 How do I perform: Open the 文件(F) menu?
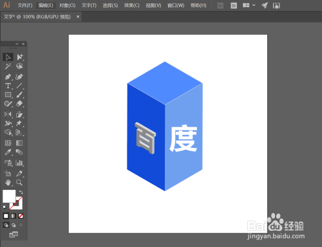25,5
